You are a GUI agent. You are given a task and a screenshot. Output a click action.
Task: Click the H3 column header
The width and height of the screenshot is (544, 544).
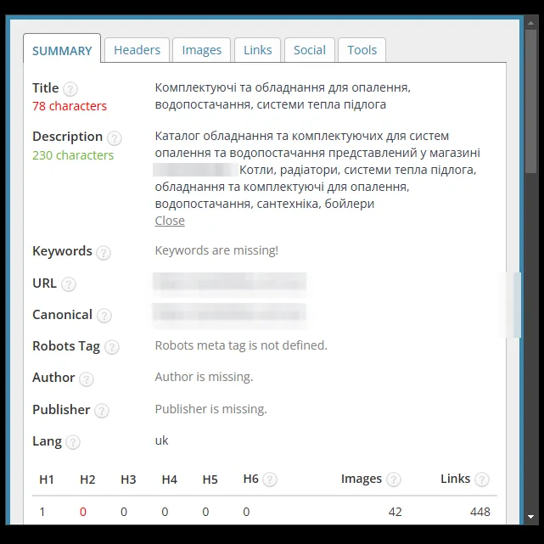128,480
